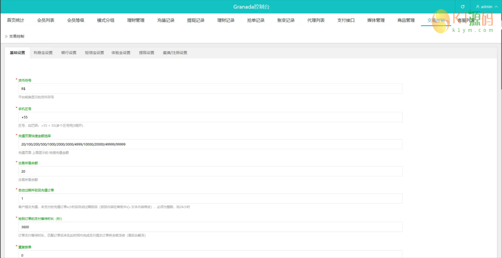The image size is (502, 258).
Task: Click the 交易所需余额 input field
Action: coord(210,171)
